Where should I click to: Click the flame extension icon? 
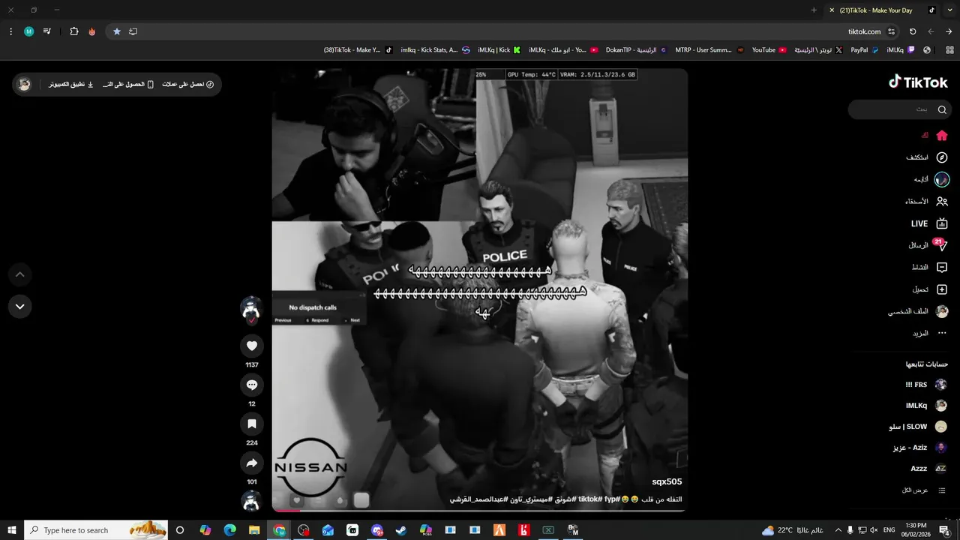(91, 31)
